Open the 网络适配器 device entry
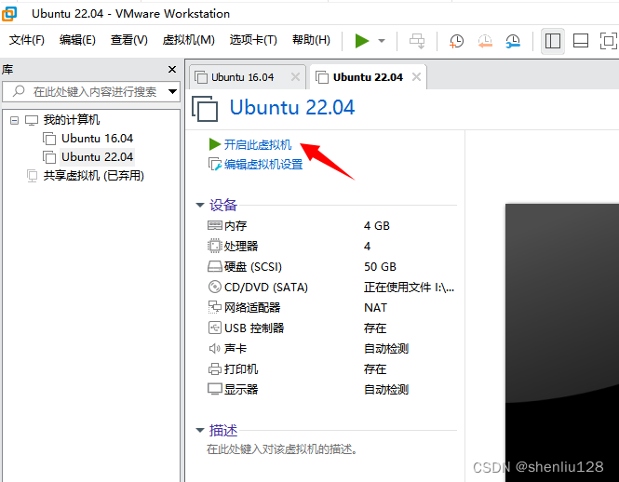The width and height of the screenshot is (619, 482). (x=252, y=308)
